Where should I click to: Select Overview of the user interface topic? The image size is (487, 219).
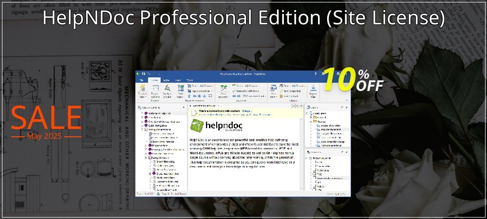click(162, 122)
